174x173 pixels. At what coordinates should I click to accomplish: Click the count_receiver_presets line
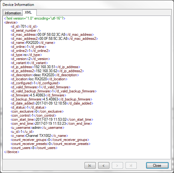point(50,144)
